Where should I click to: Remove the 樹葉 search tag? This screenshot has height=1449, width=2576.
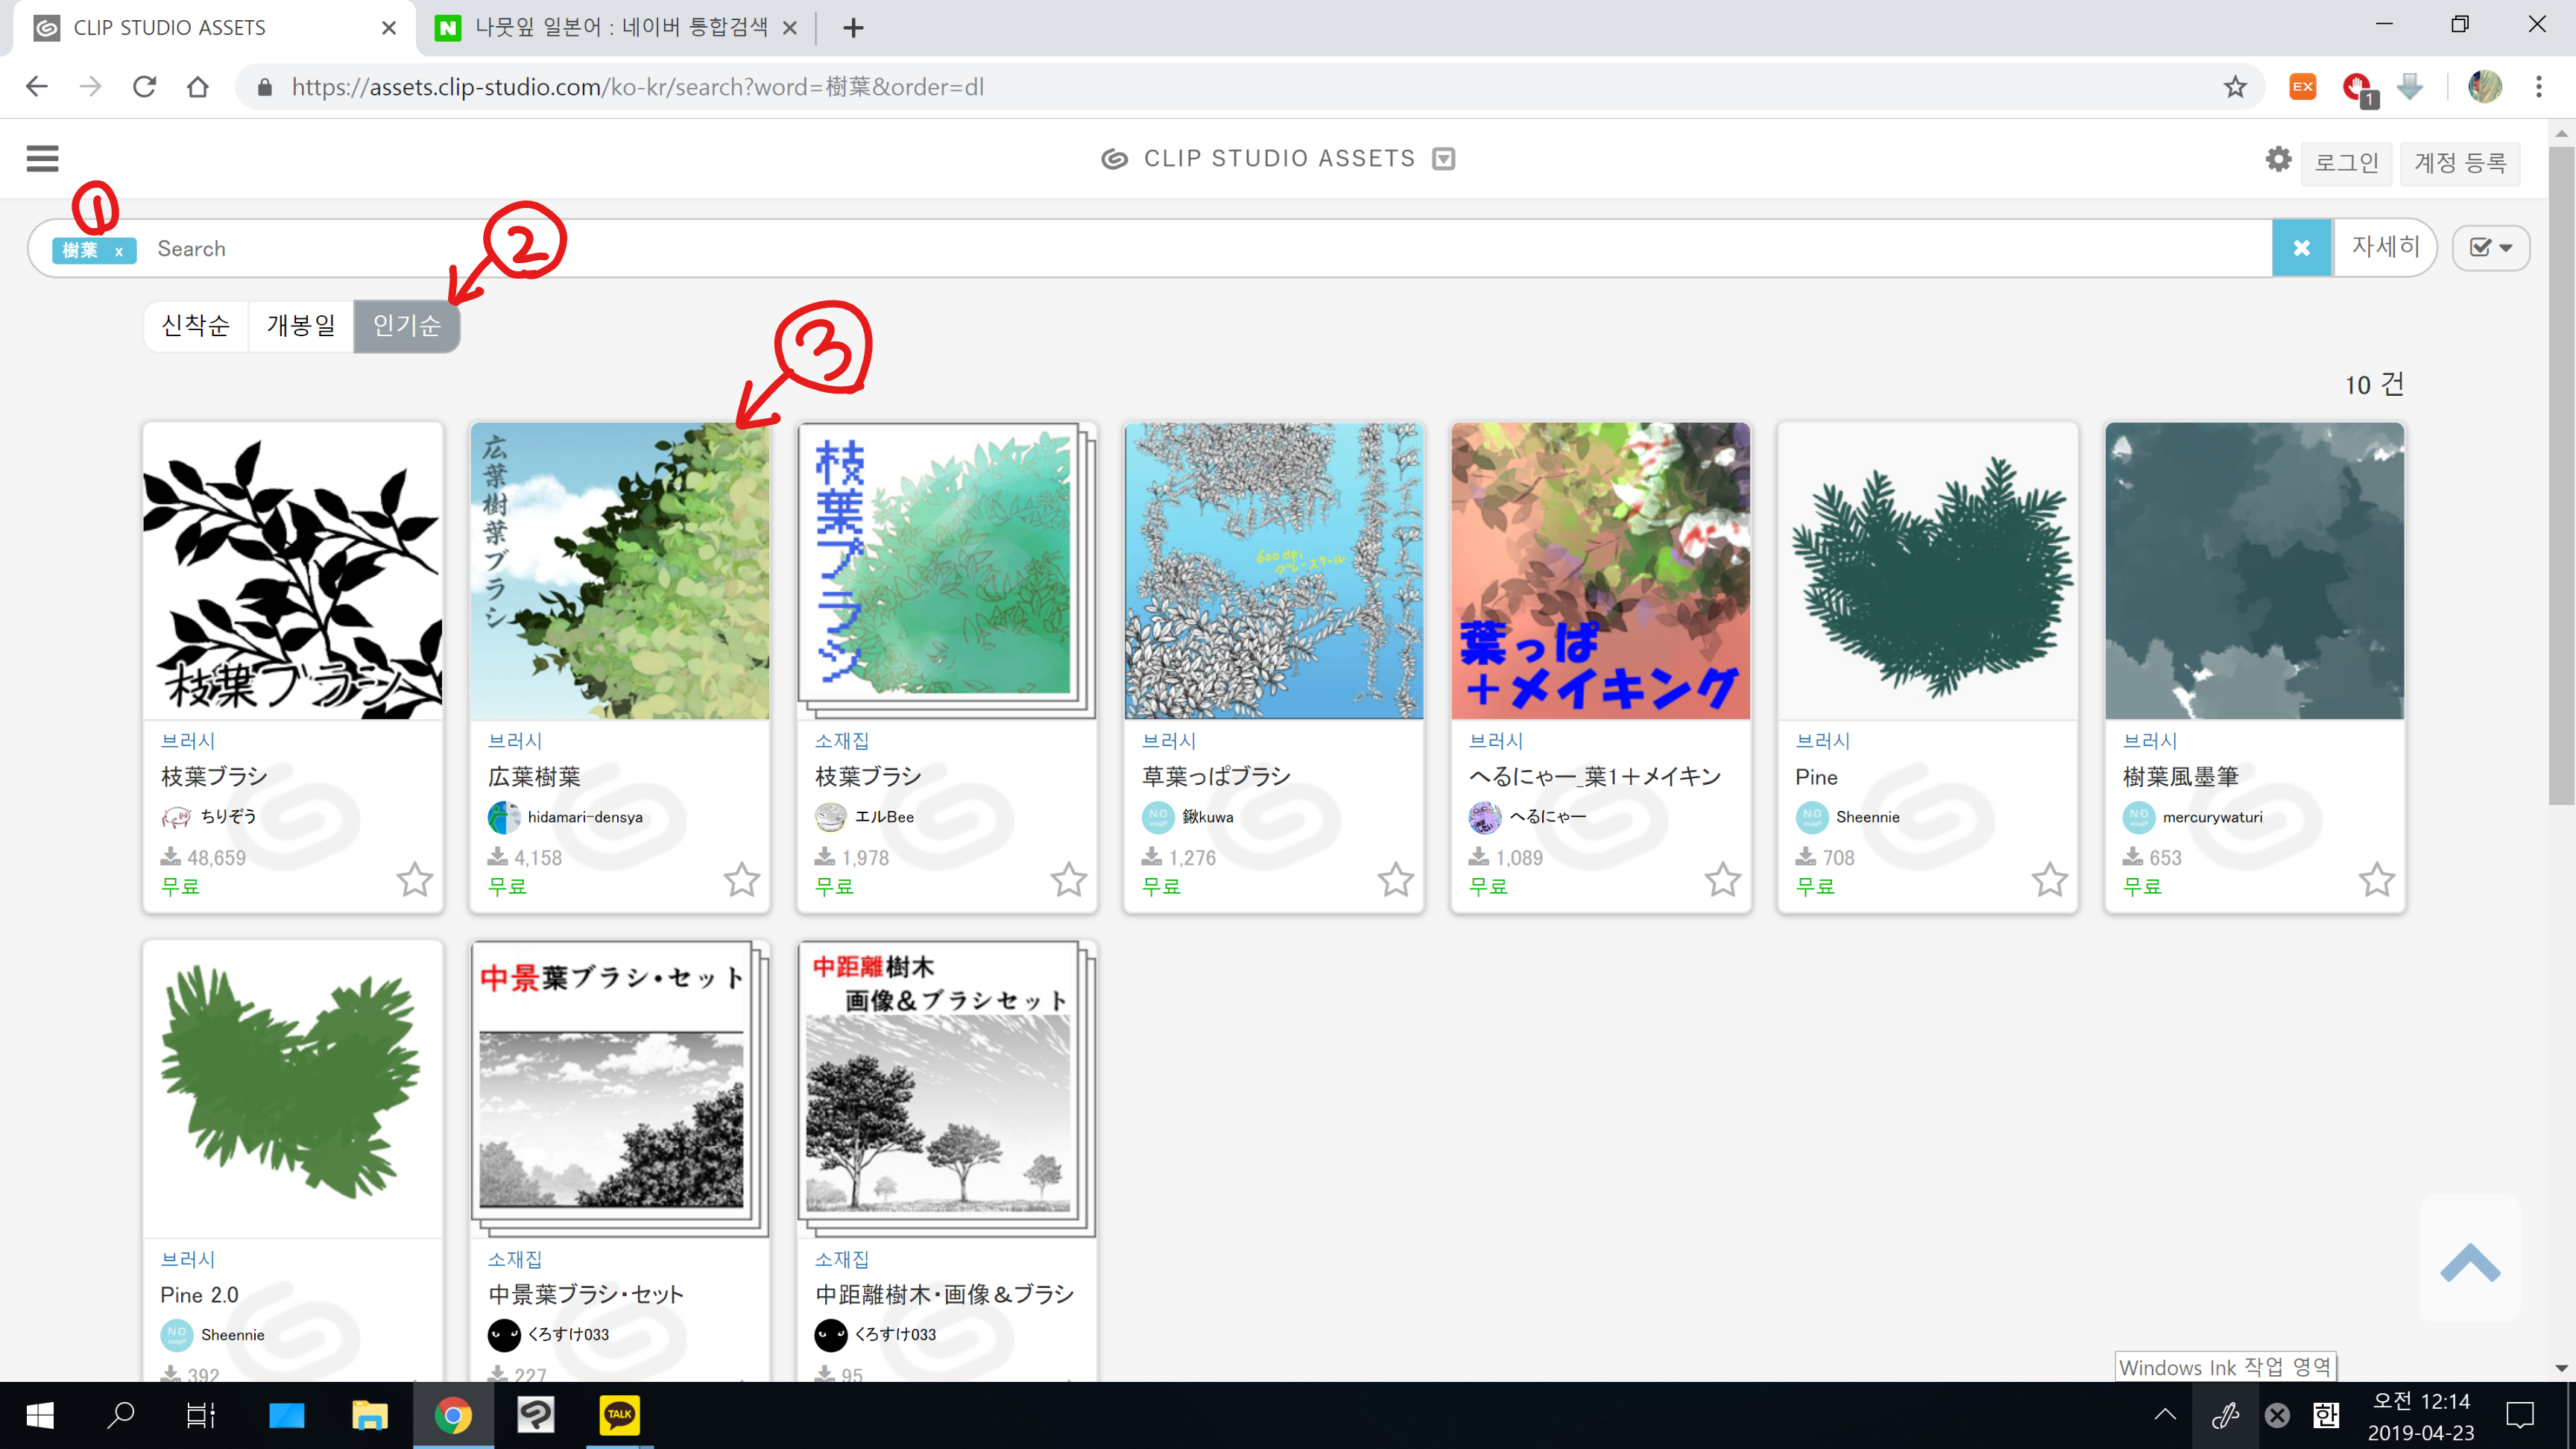tap(119, 251)
